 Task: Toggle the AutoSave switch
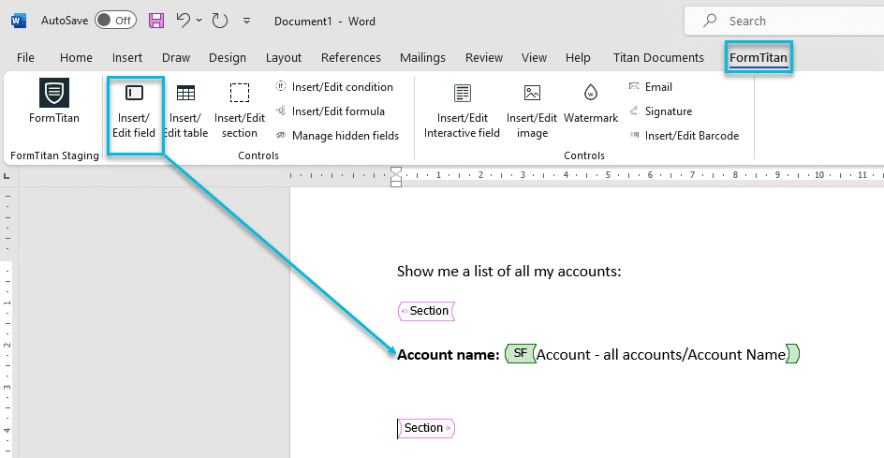114,21
